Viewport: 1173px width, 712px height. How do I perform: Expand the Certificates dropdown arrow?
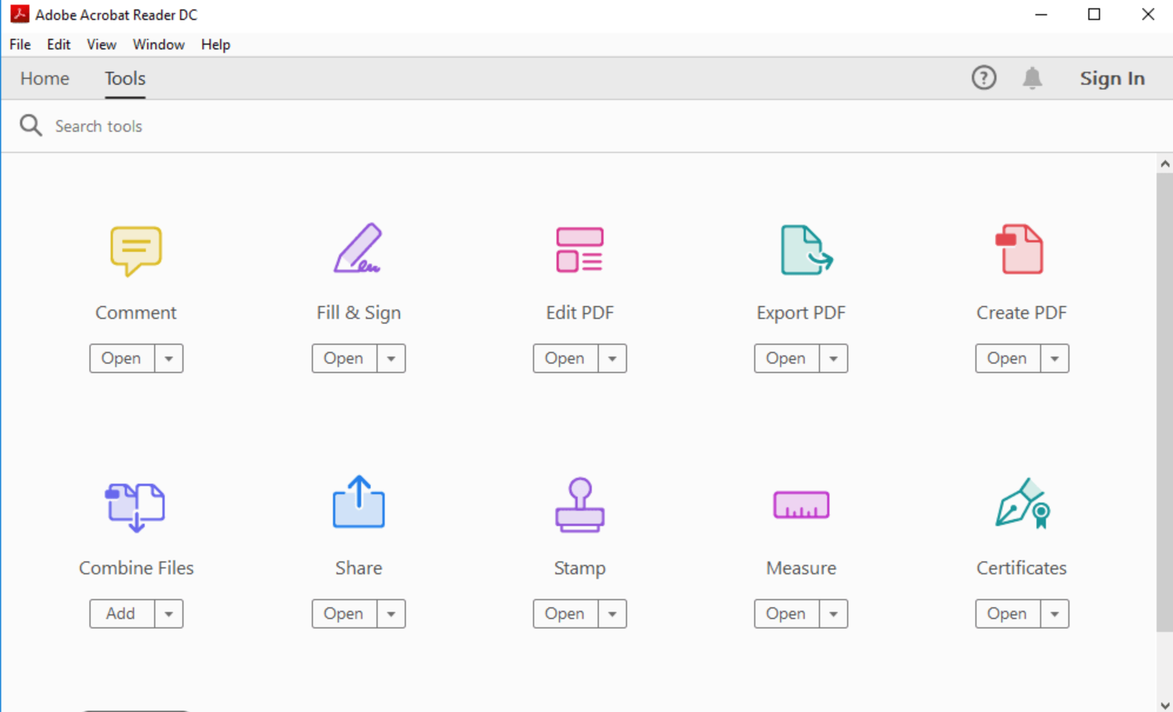pyautogui.click(x=1055, y=614)
